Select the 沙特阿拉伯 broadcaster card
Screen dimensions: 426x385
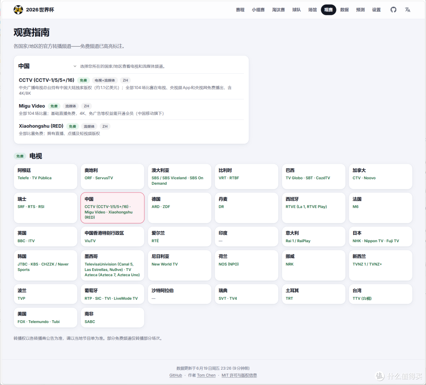coord(179,294)
